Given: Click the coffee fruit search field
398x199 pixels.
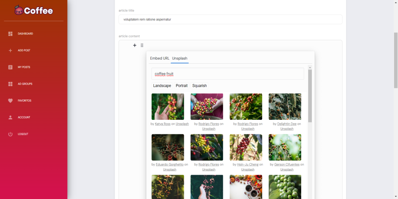Looking at the screenshot, I should click(x=227, y=74).
